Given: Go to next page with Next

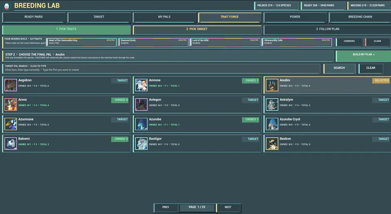Looking at the screenshot, I should pyautogui.click(x=228, y=208).
